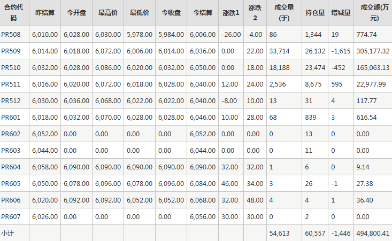Click PR508 change value -26.00
392x241 pixels.
click(231, 34)
